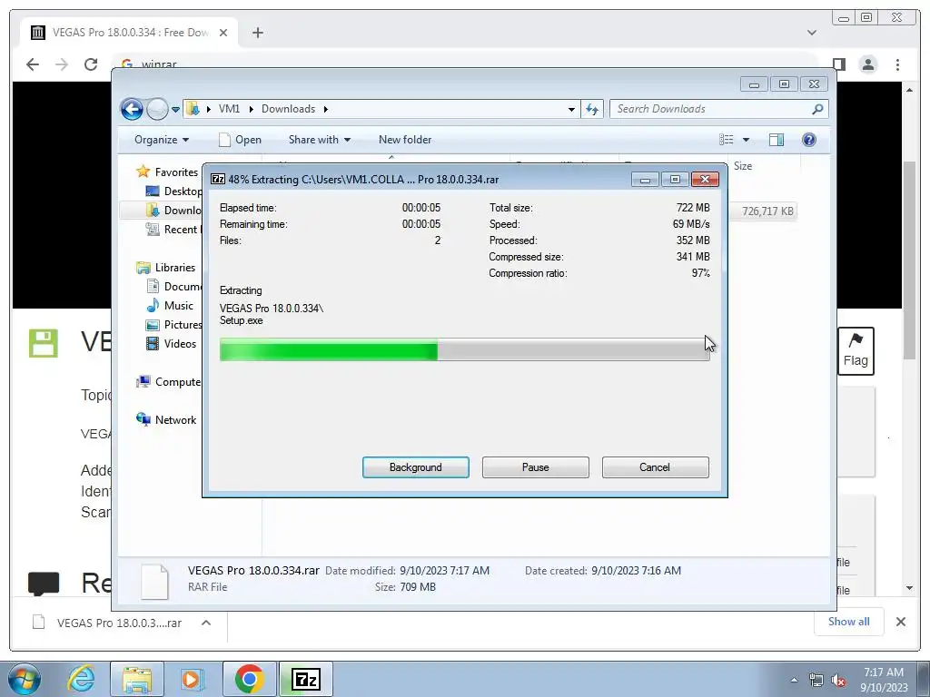The height and width of the screenshot is (697, 930).
Task: Select the VEGAS Pro Chrome tab
Action: 129,33
